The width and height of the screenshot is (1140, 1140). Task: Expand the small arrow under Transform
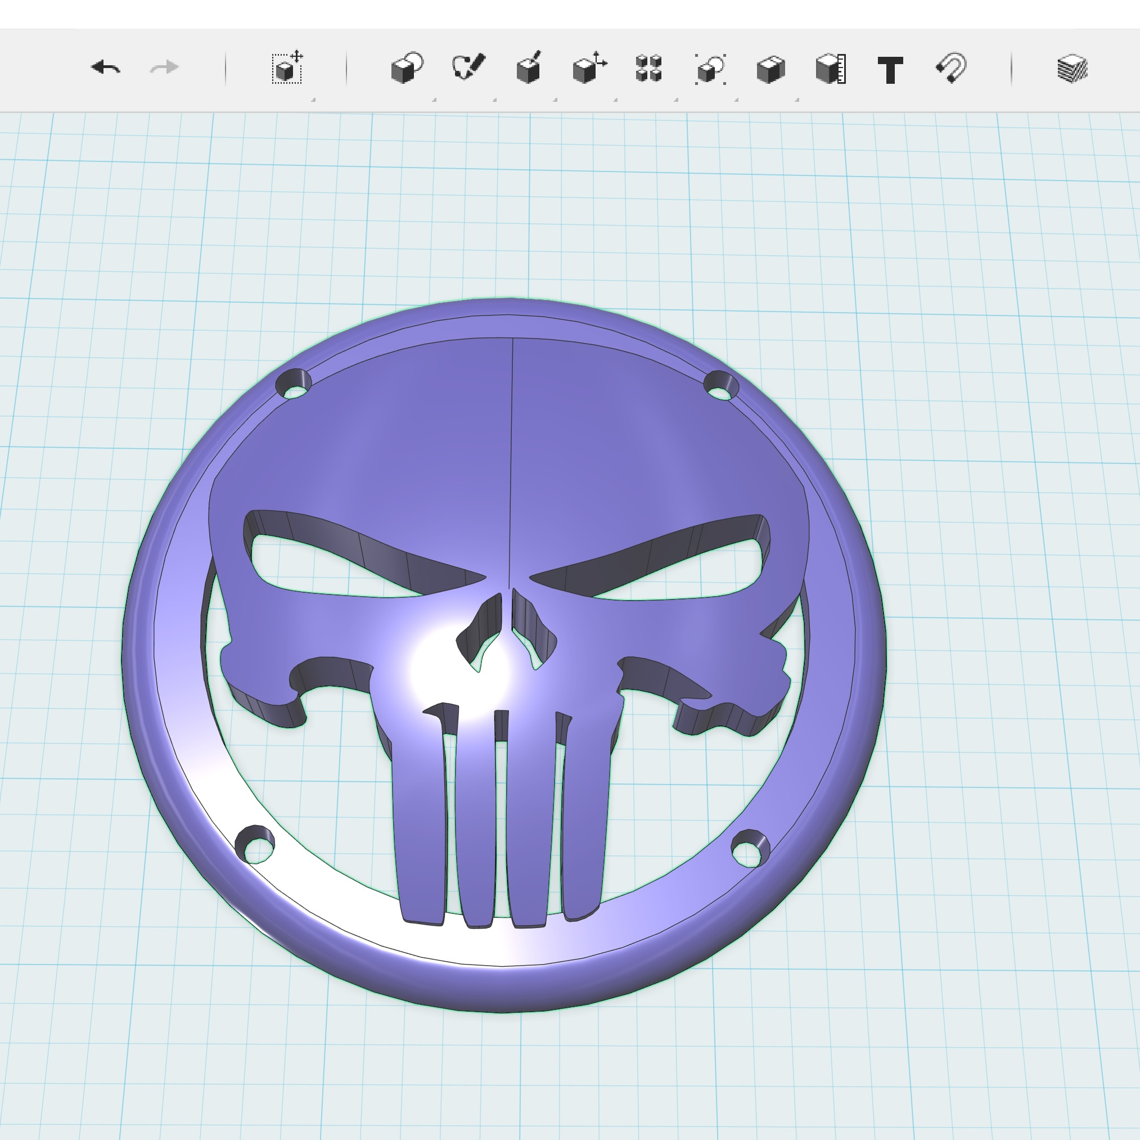pos(313,100)
